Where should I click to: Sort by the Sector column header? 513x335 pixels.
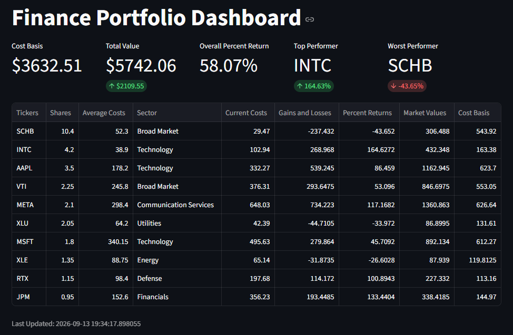pos(177,113)
